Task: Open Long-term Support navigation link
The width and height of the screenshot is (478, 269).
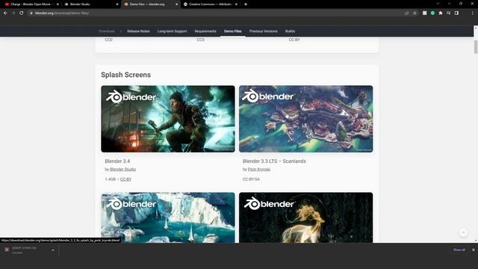Action: pos(172,31)
